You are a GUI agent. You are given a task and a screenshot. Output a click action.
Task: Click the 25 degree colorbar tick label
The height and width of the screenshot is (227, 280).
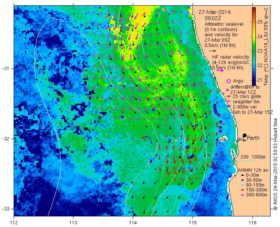tap(259, 22)
